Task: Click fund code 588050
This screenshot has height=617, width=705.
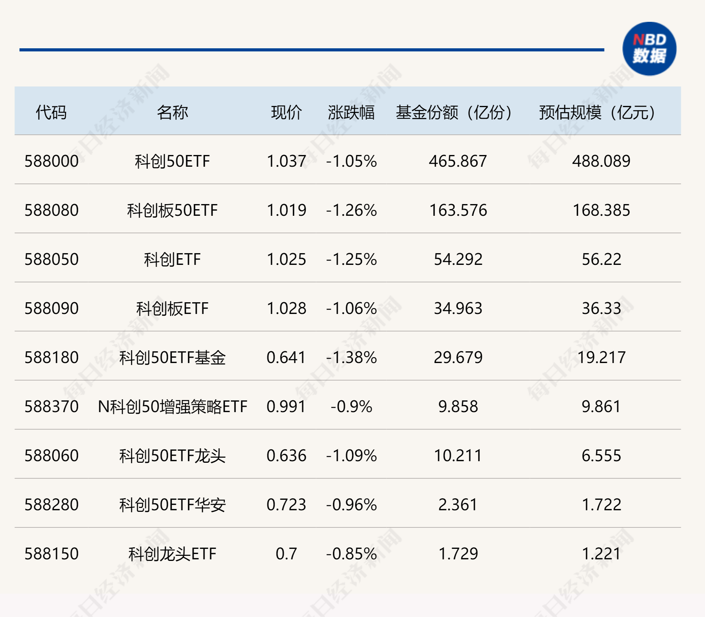Action: coord(51,259)
